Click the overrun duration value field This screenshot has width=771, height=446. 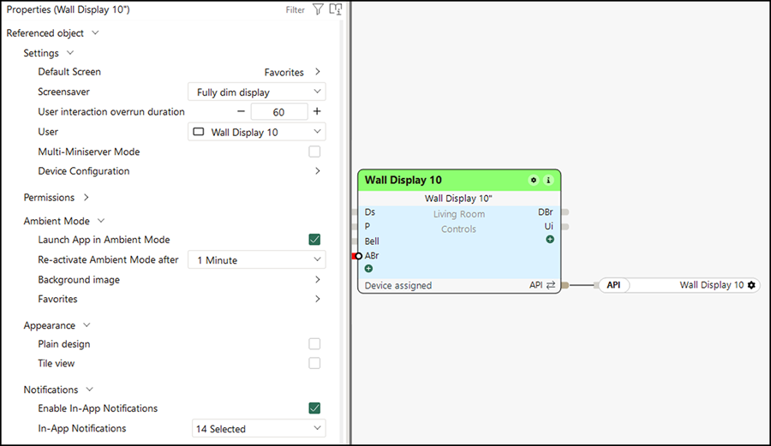click(278, 112)
